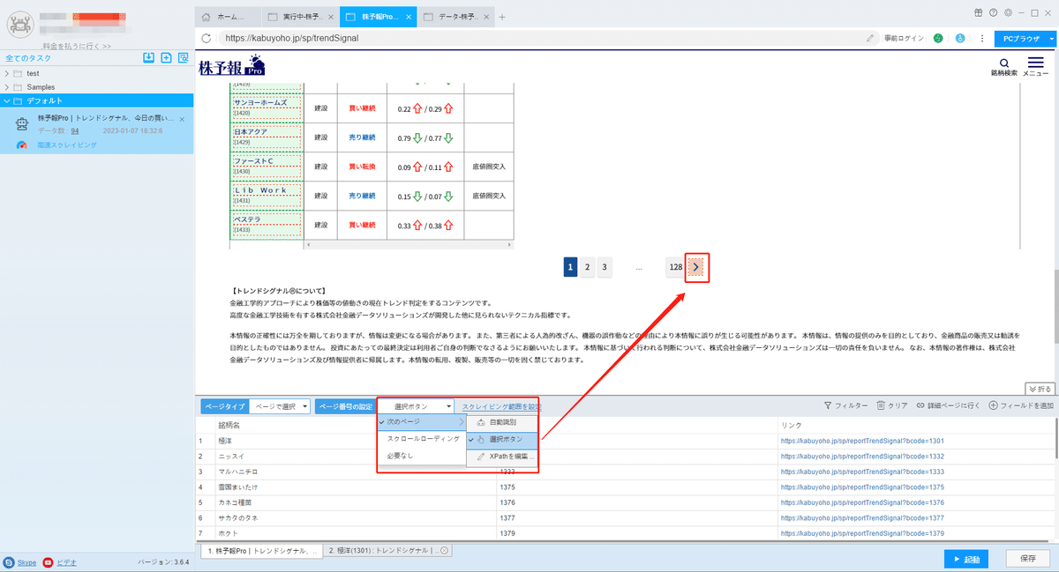Click the green circular icon in browser toolbar

point(938,39)
